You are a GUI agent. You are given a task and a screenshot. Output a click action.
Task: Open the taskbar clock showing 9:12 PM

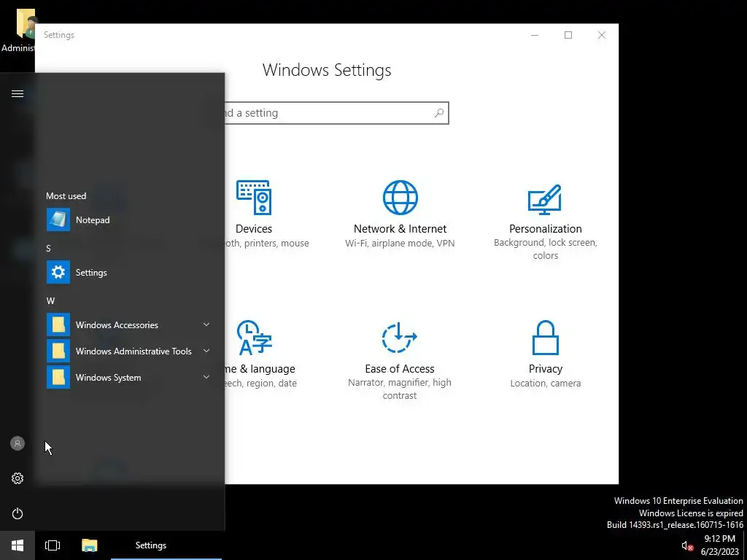(719, 545)
